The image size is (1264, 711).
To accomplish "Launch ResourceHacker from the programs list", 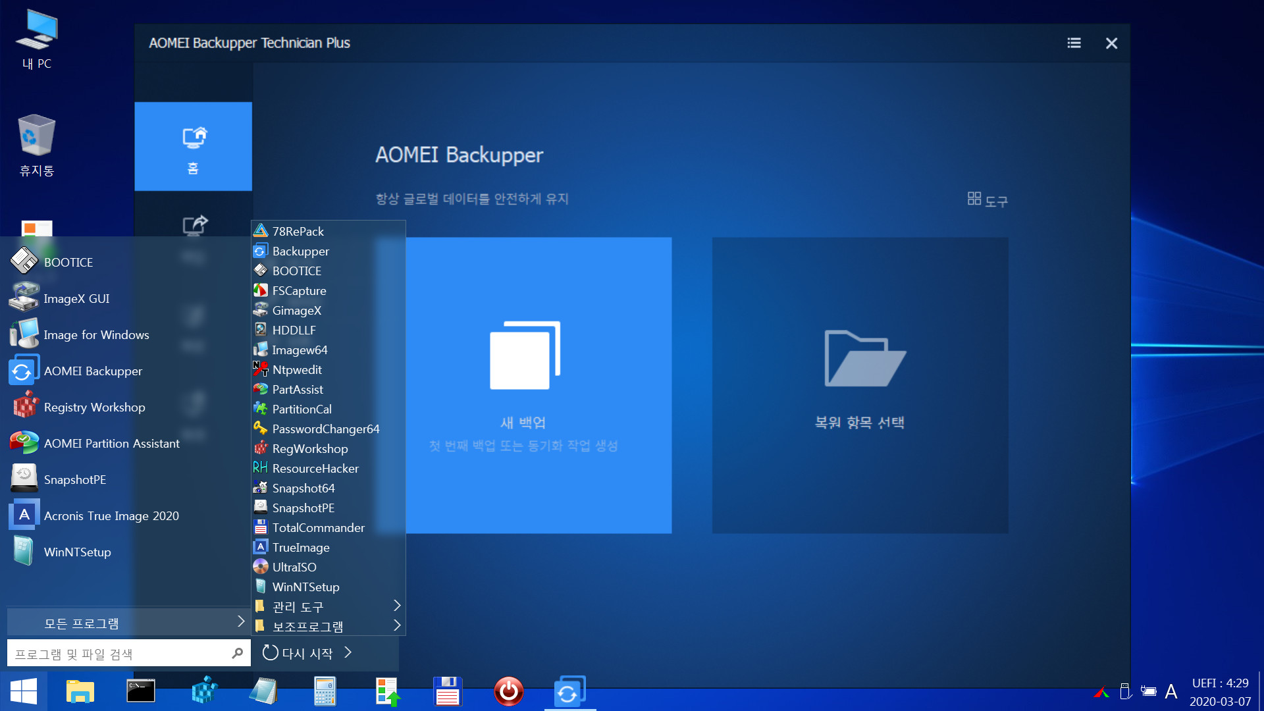I will point(328,468).
